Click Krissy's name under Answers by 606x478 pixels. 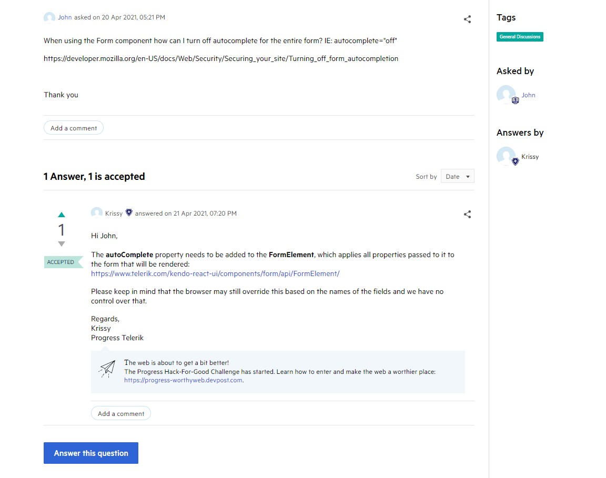point(530,157)
